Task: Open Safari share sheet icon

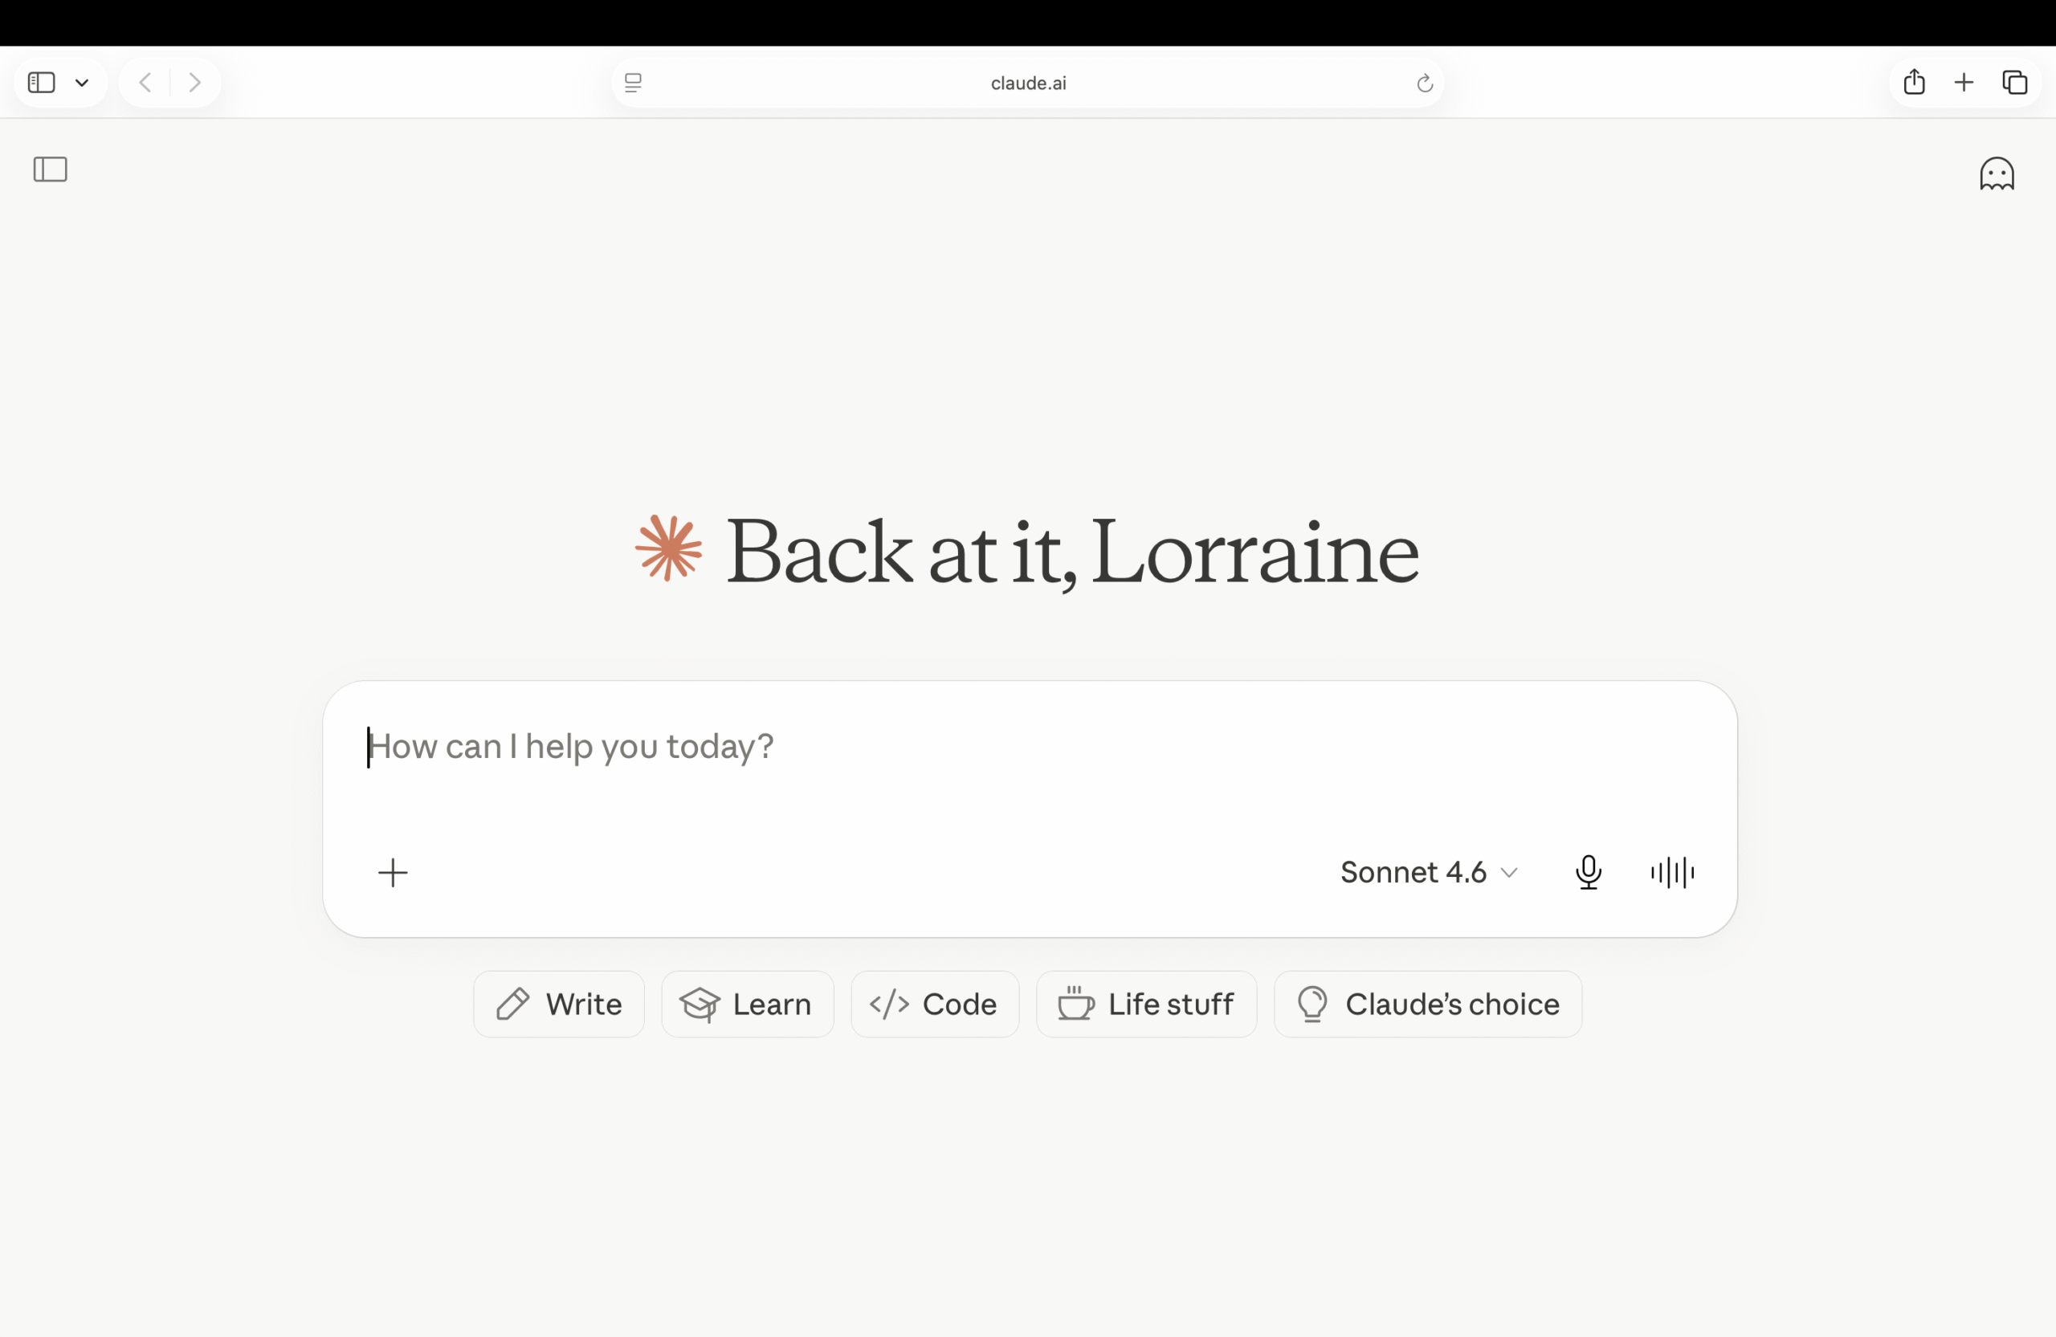Action: [x=1915, y=82]
